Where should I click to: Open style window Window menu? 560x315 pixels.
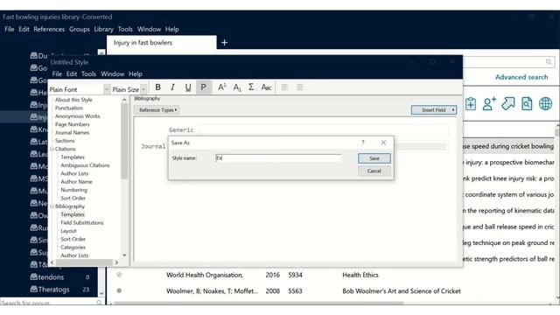coord(113,73)
